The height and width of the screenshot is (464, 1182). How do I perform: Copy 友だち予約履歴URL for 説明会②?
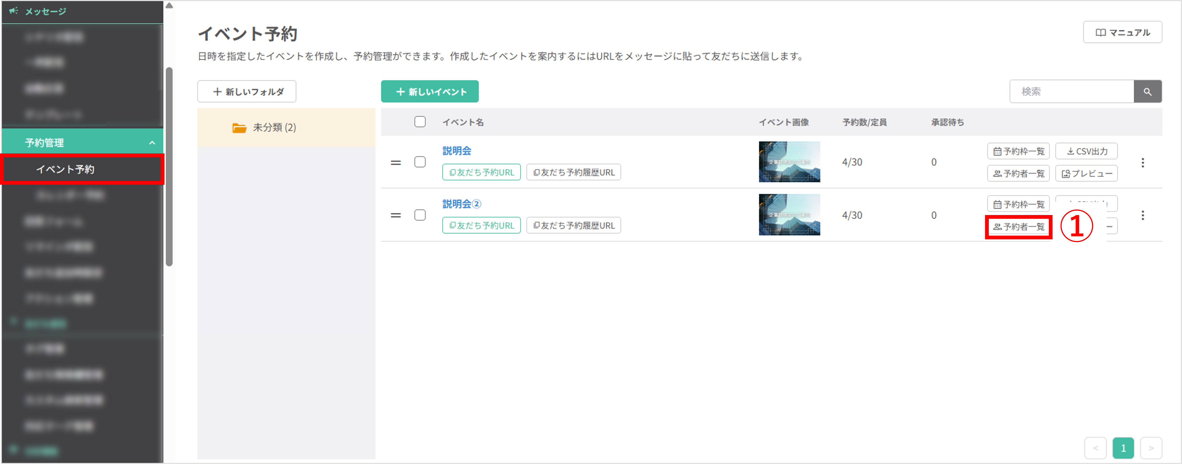click(x=573, y=226)
